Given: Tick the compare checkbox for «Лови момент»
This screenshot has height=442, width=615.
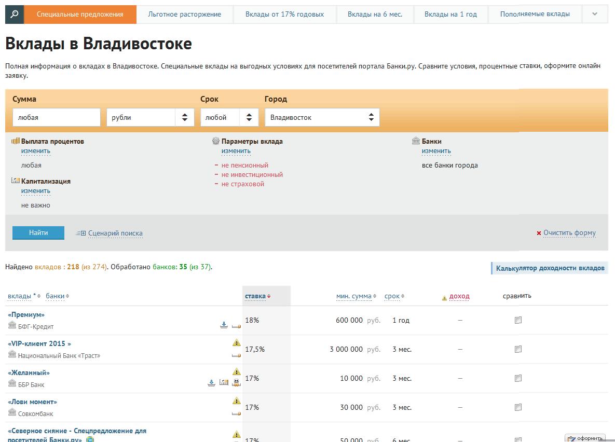Looking at the screenshot, I should tap(518, 407).
